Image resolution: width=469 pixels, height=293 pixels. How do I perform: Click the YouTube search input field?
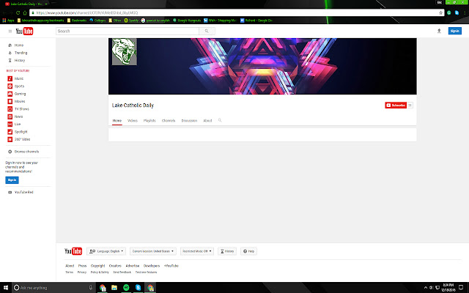point(128,31)
